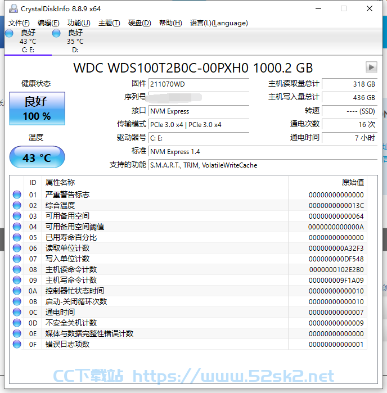Click raw value 000000000013C
387x393 pixels.
(x=336, y=206)
